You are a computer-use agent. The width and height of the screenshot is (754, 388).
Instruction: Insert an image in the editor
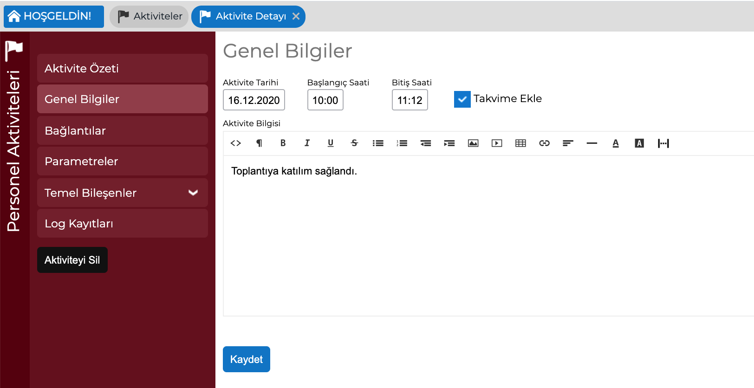(x=473, y=143)
